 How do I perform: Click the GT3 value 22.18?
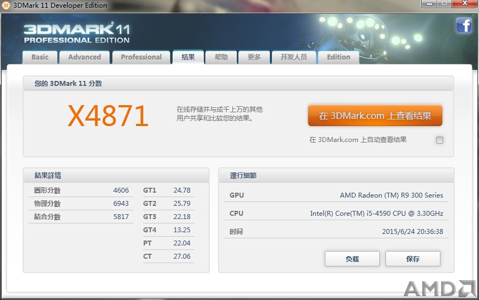(182, 216)
